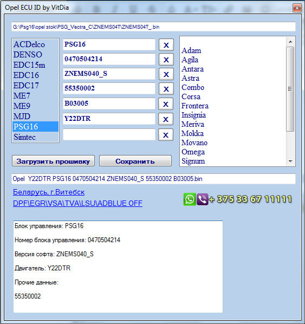This screenshot has width=305, height=324.
Task: Click the 0470504214 text field
Action: point(109,59)
